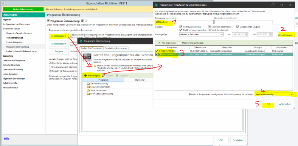Viewport: 298px width, 146px height.
Task: Click the pencil icon of Ändern toolbar item
Action: click(x=103, y=75)
